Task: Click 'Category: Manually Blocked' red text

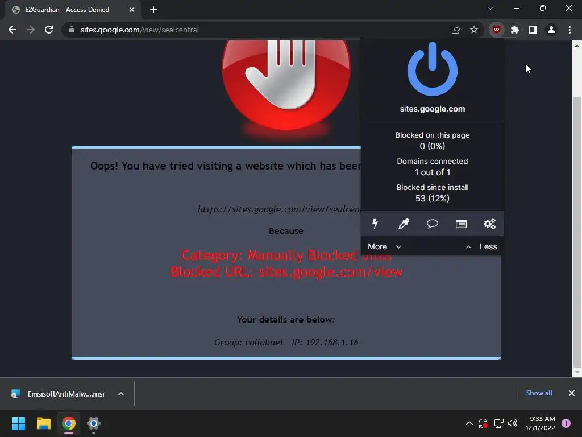Action: pos(269,255)
